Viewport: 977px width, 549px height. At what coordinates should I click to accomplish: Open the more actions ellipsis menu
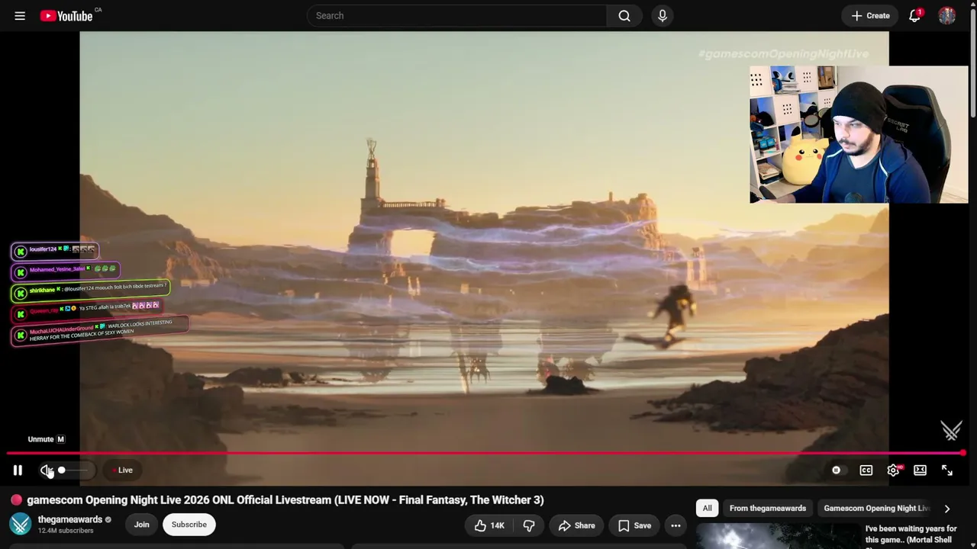(676, 525)
